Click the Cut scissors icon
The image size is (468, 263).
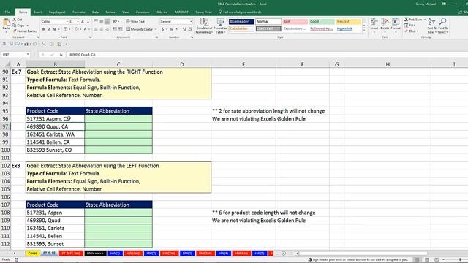pyautogui.click(x=15, y=20)
